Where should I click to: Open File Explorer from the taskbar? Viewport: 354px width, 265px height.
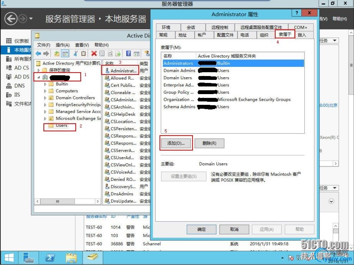71,258
